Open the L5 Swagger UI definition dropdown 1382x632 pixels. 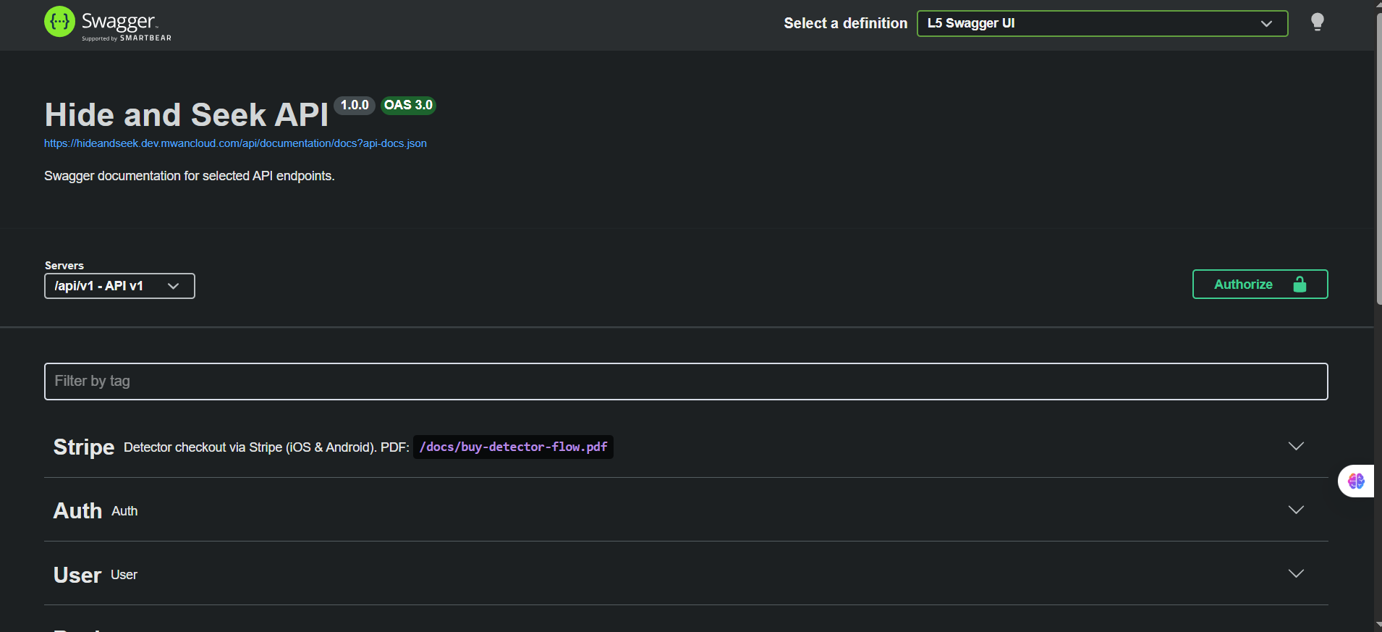pyautogui.click(x=1102, y=23)
